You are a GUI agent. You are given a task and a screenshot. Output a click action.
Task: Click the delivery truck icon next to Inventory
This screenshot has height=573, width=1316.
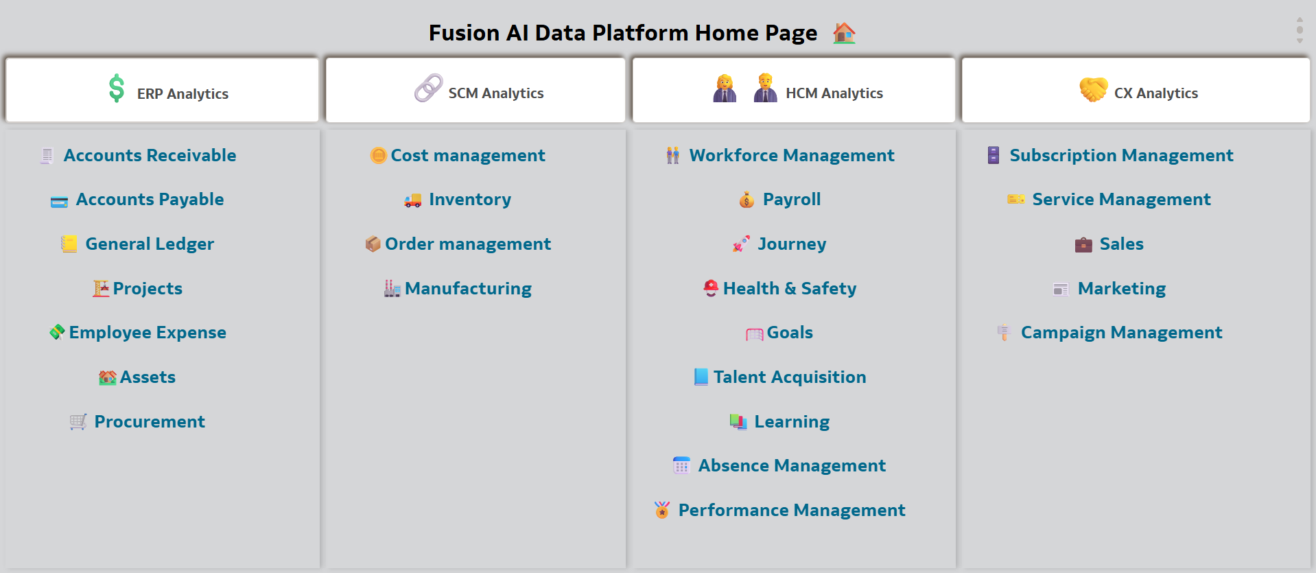click(x=412, y=200)
